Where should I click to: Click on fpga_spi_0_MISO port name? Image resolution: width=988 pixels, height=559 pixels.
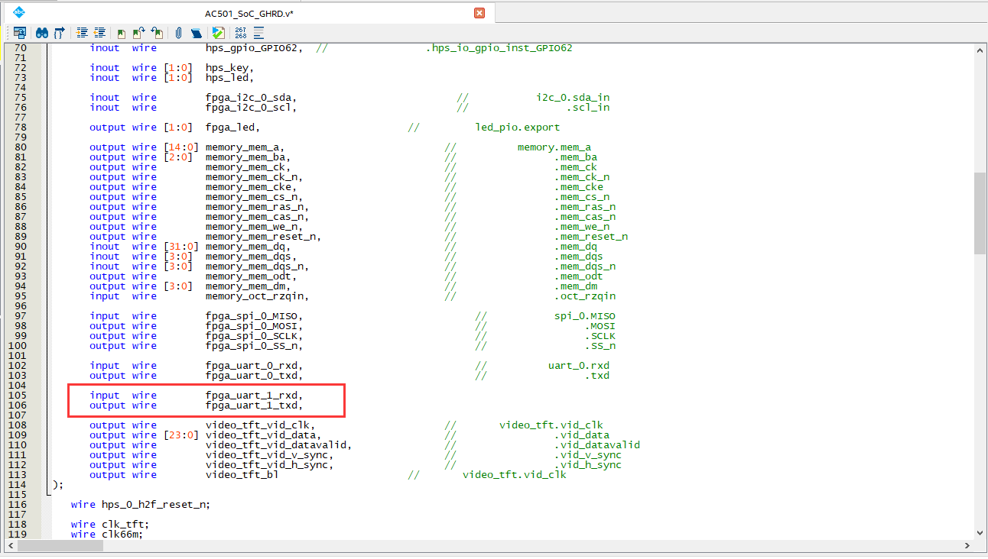click(251, 316)
